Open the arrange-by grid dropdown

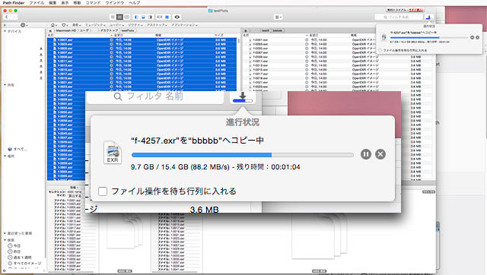pos(279,17)
